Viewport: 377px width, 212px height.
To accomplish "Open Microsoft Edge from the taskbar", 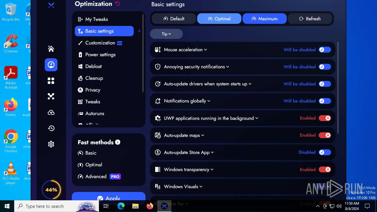I will (x=121, y=206).
